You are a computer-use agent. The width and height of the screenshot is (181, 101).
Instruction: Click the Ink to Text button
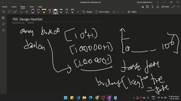118,12
